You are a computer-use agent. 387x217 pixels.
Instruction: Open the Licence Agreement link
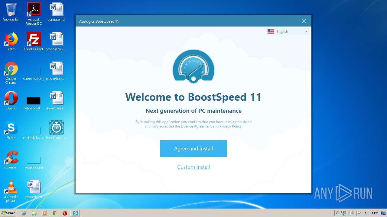pyautogui.click(x=196, y=126)
